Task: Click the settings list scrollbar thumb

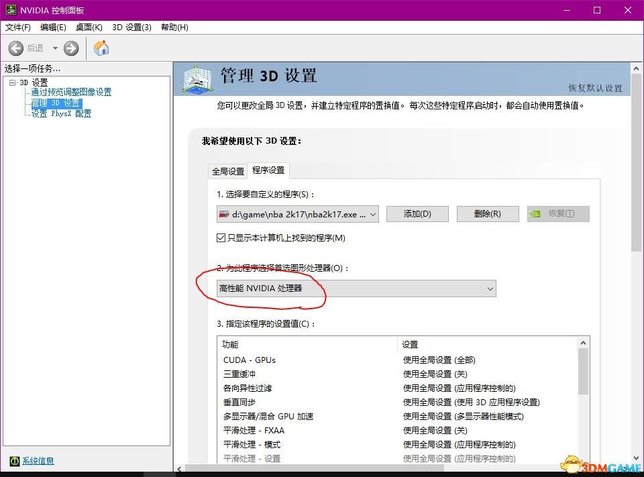Action: 583,372
